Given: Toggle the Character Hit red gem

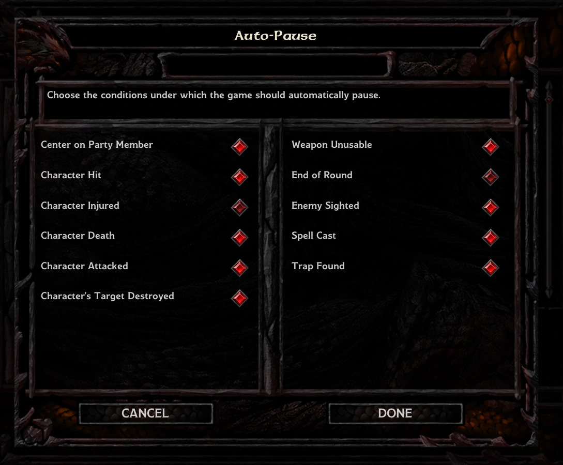Looking at the screenshot, I should pyautogui.click(x=239, y=177).
